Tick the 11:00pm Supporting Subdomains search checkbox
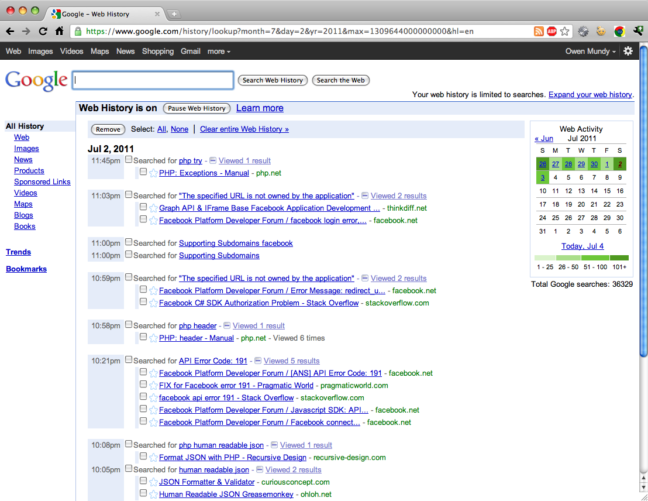Viewport: 648px width, 501px height. point(129,255)
